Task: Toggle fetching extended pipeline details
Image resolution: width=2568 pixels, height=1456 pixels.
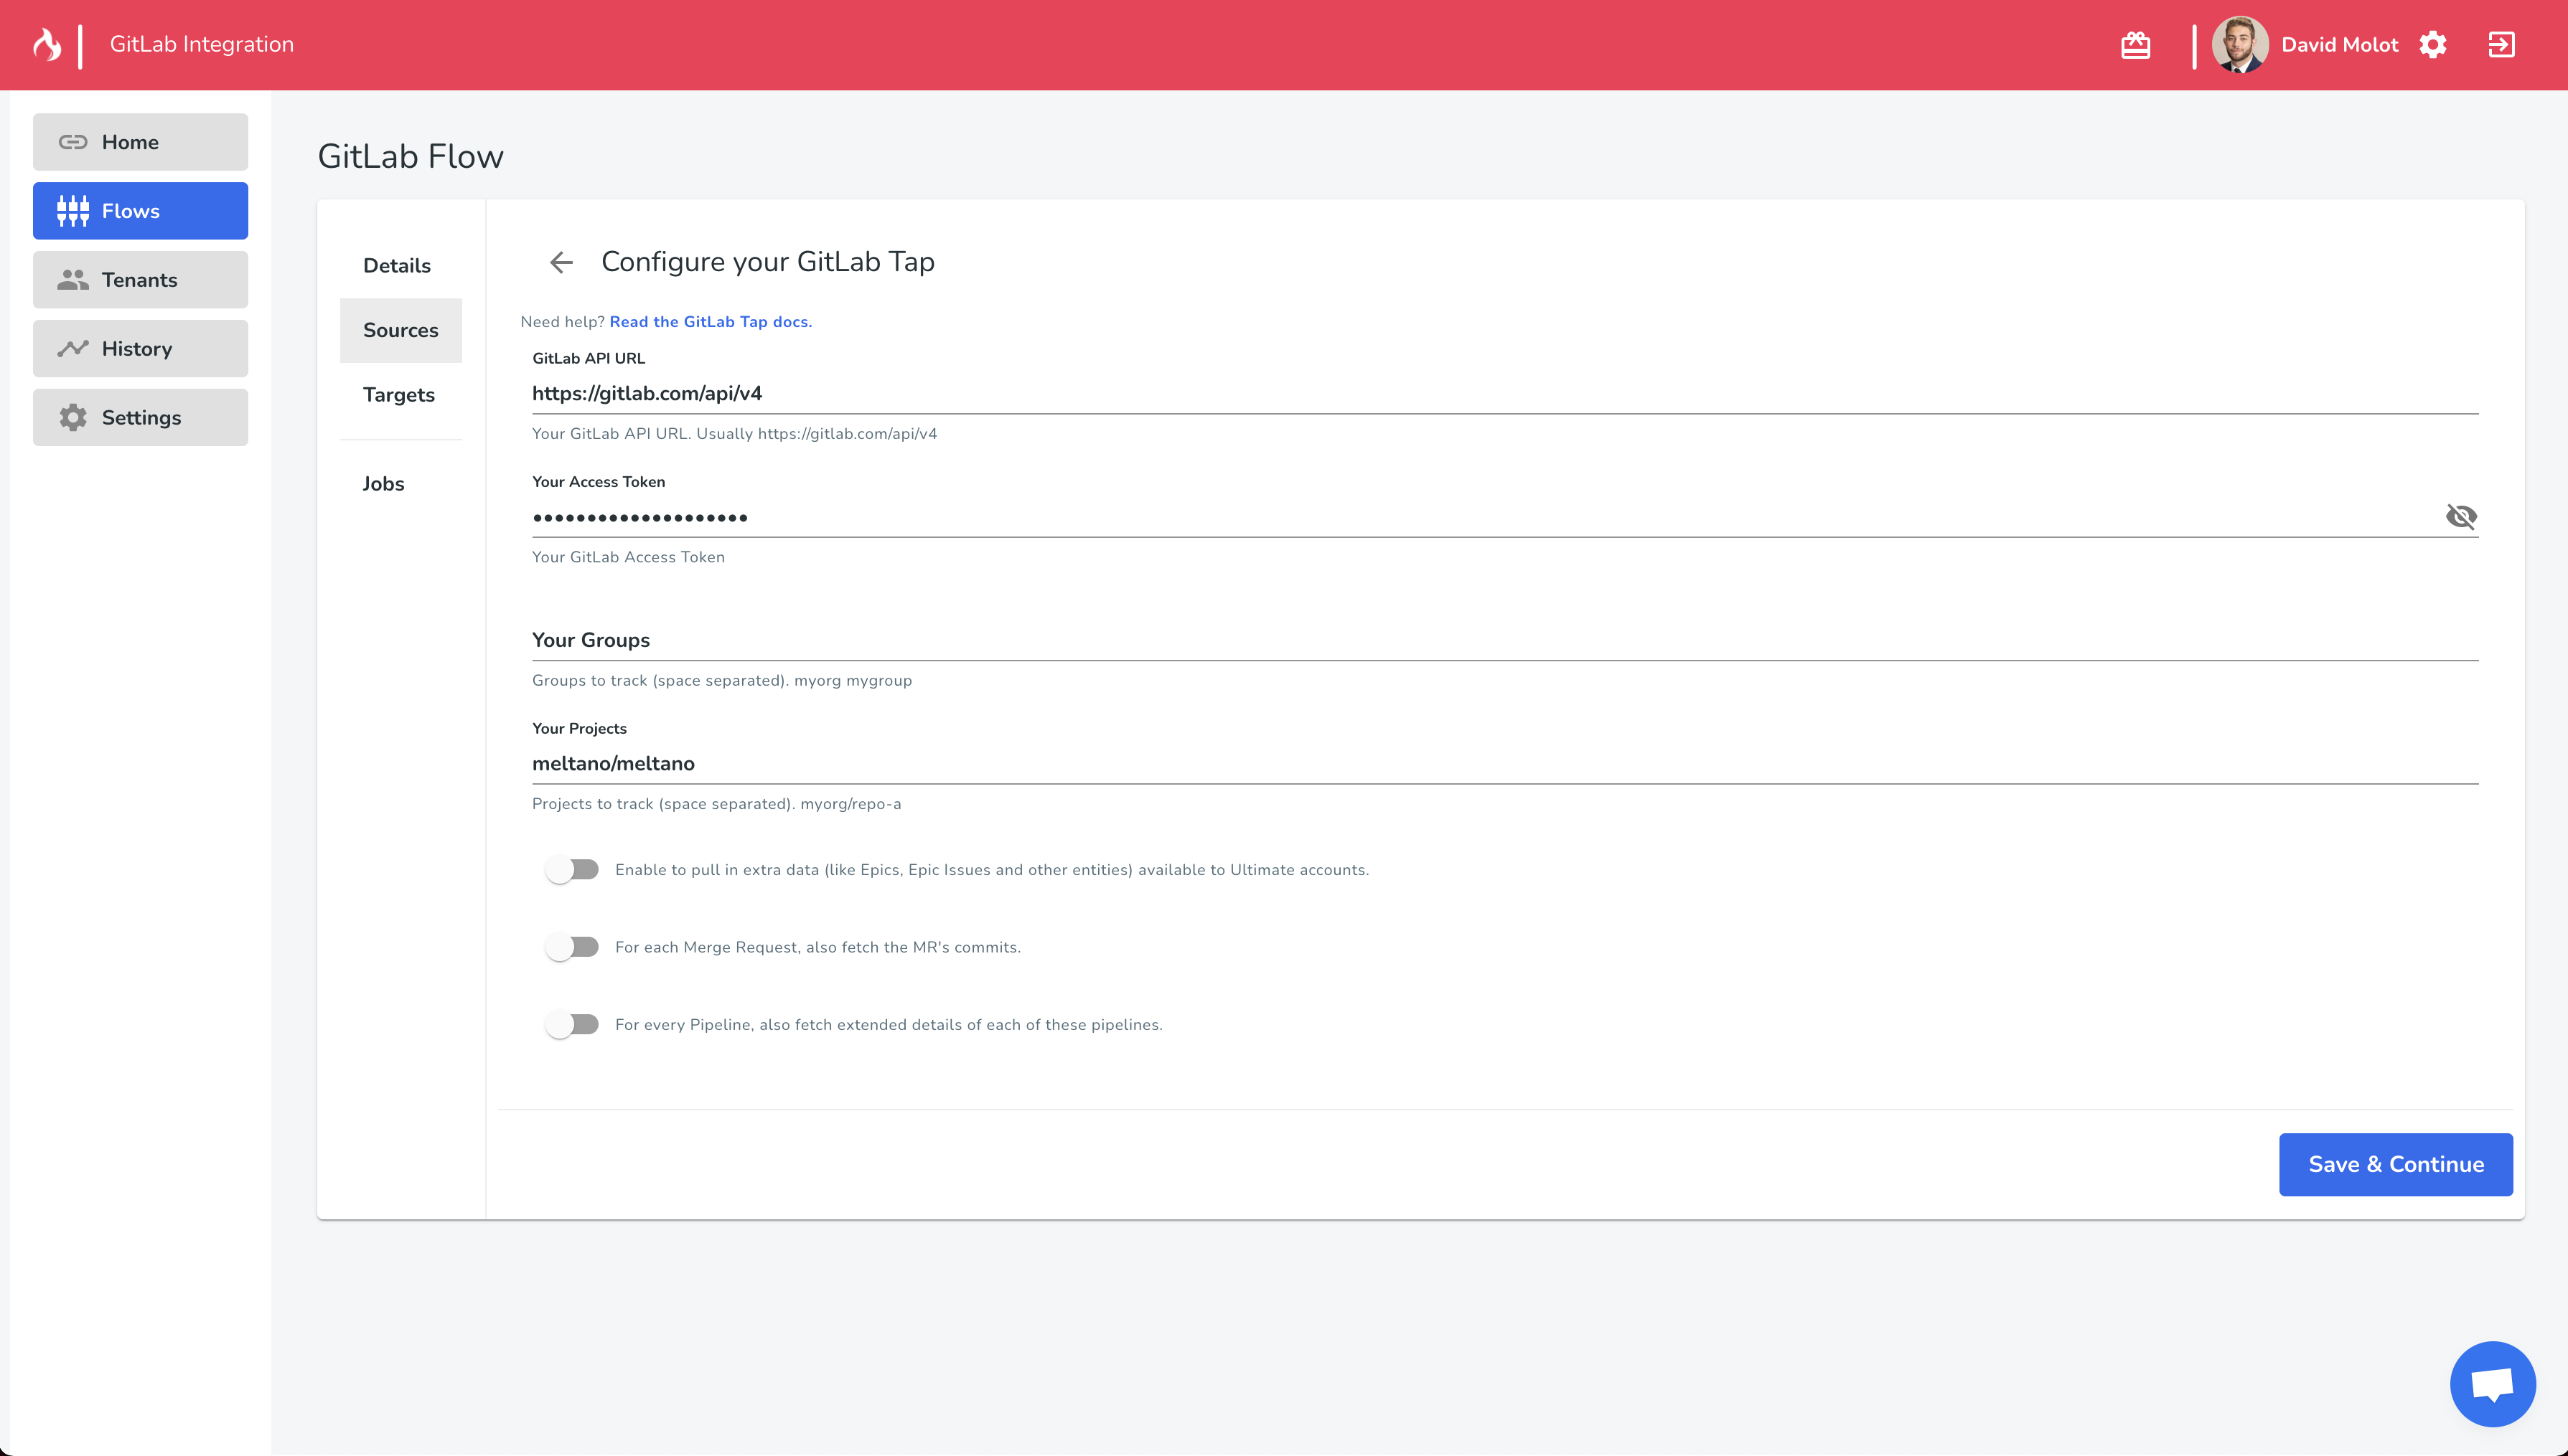Action: [572, 1025]
